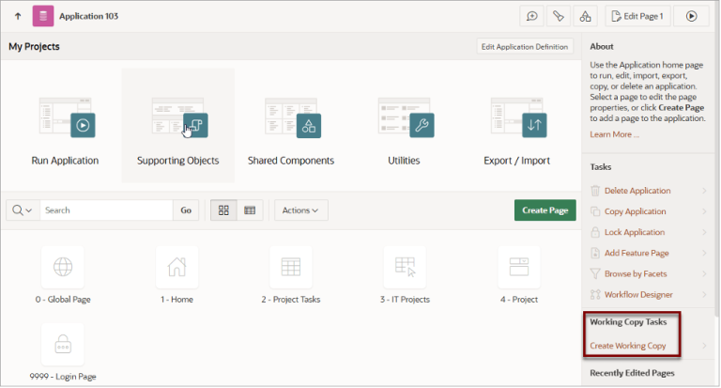This screenshot has width=721, height=388.
Task: Click padlock icon beside Lock Application
Action: [595, 232]
